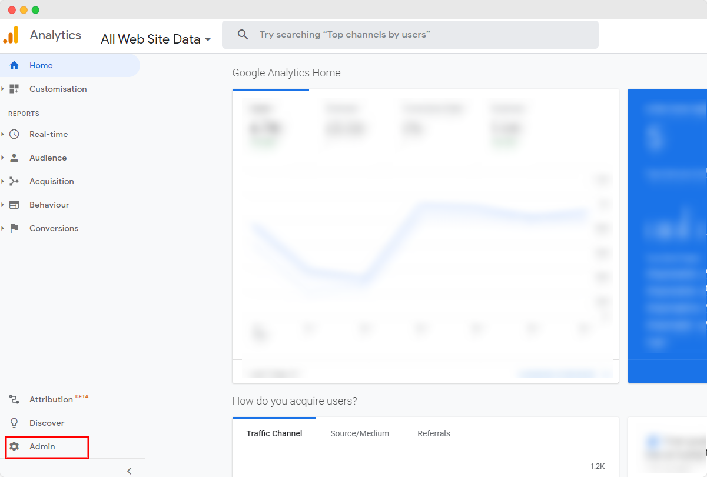
Task: Collapse the sidebar with the chevron
Action: coord(128,471)
